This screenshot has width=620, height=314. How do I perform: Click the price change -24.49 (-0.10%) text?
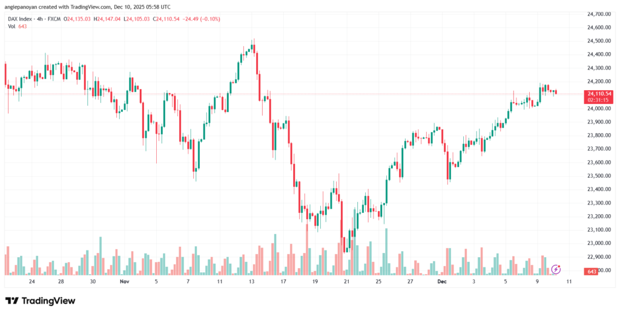[x=202, y=19]
